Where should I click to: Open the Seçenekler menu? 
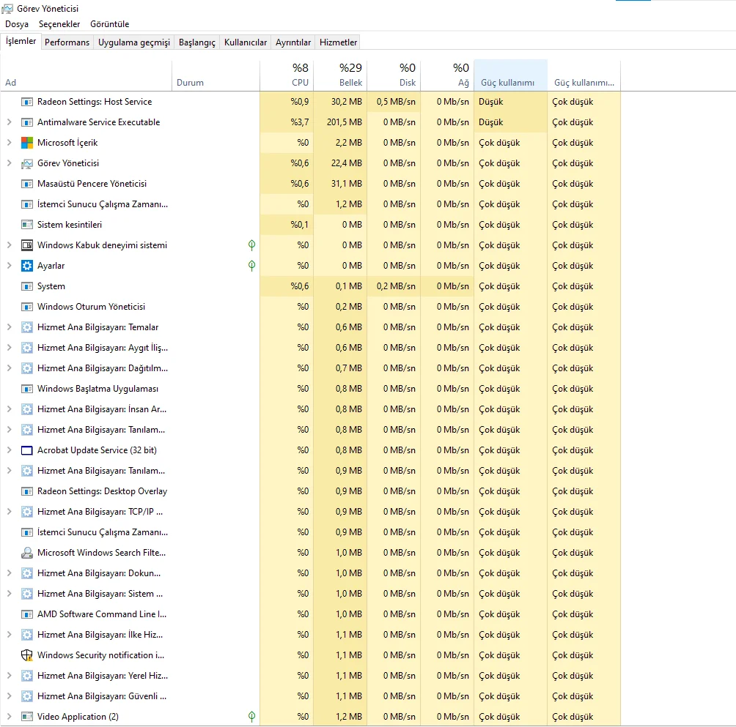(59, 24)
